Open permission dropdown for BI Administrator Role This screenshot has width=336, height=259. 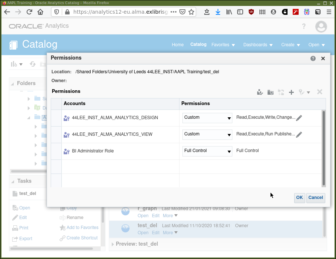207,151
